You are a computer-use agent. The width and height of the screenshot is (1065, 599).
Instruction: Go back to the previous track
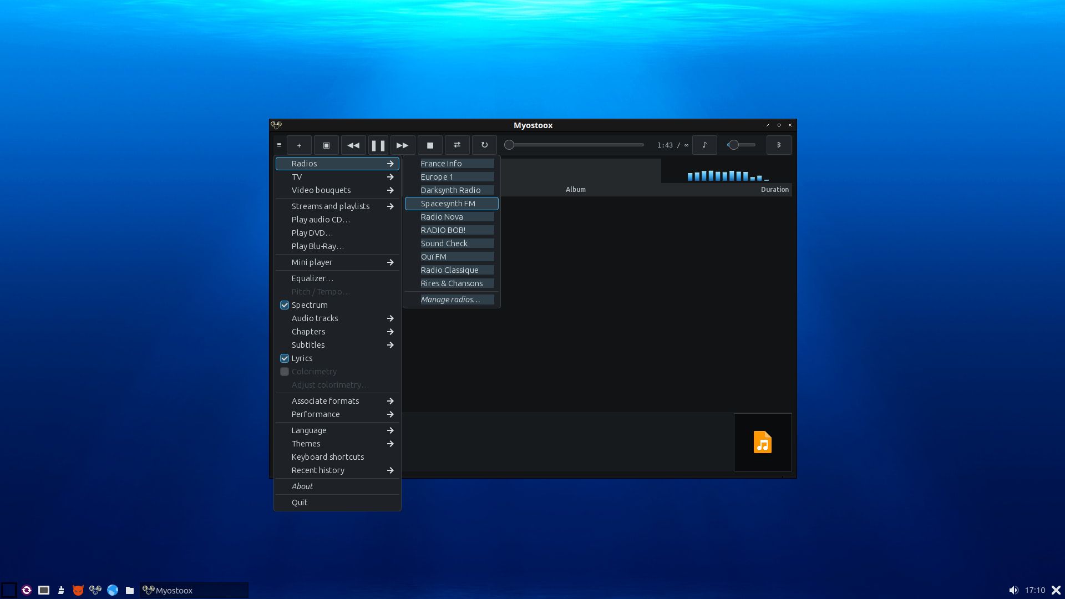(x=353, y=145)
